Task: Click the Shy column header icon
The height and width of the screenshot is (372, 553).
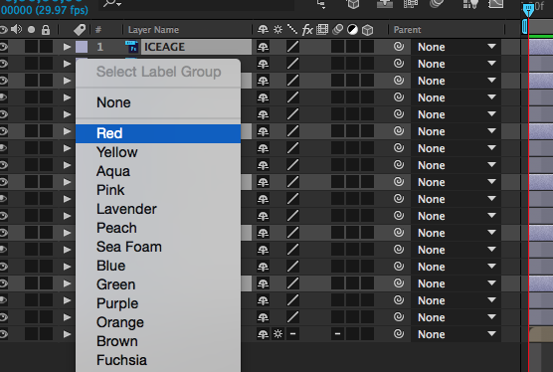Action: pos(263,30)
